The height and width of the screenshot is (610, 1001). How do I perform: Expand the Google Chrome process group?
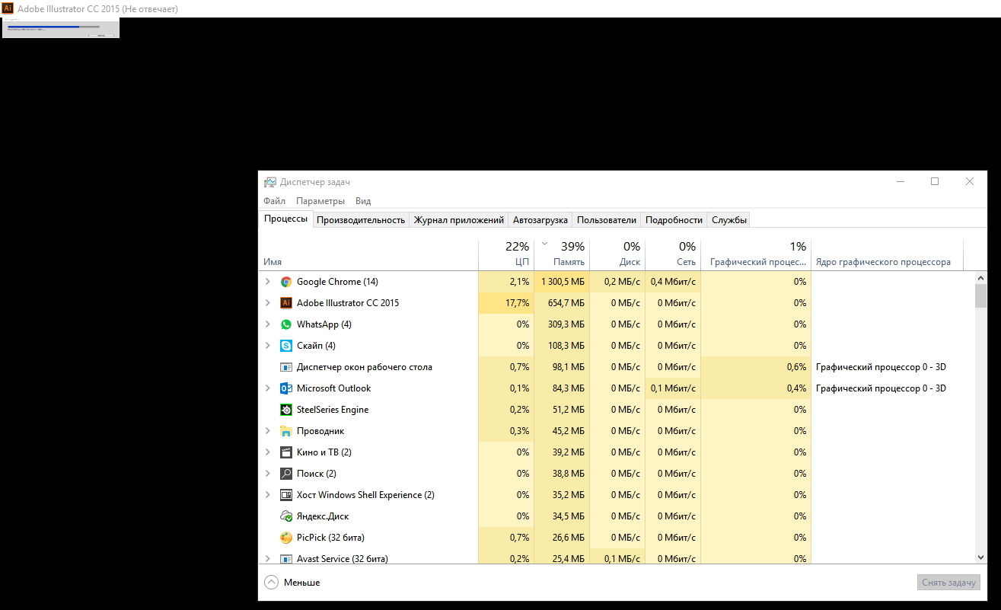pyautogui.click(x=267, y=282)
